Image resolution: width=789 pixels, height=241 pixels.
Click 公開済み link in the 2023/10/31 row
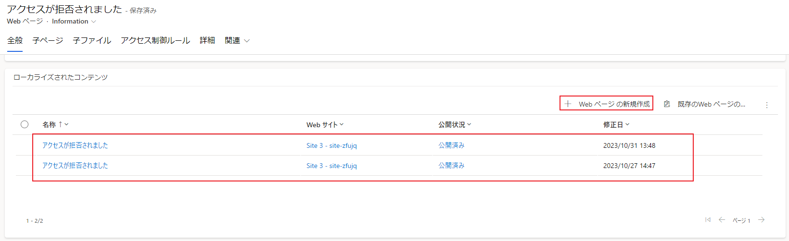451,145
